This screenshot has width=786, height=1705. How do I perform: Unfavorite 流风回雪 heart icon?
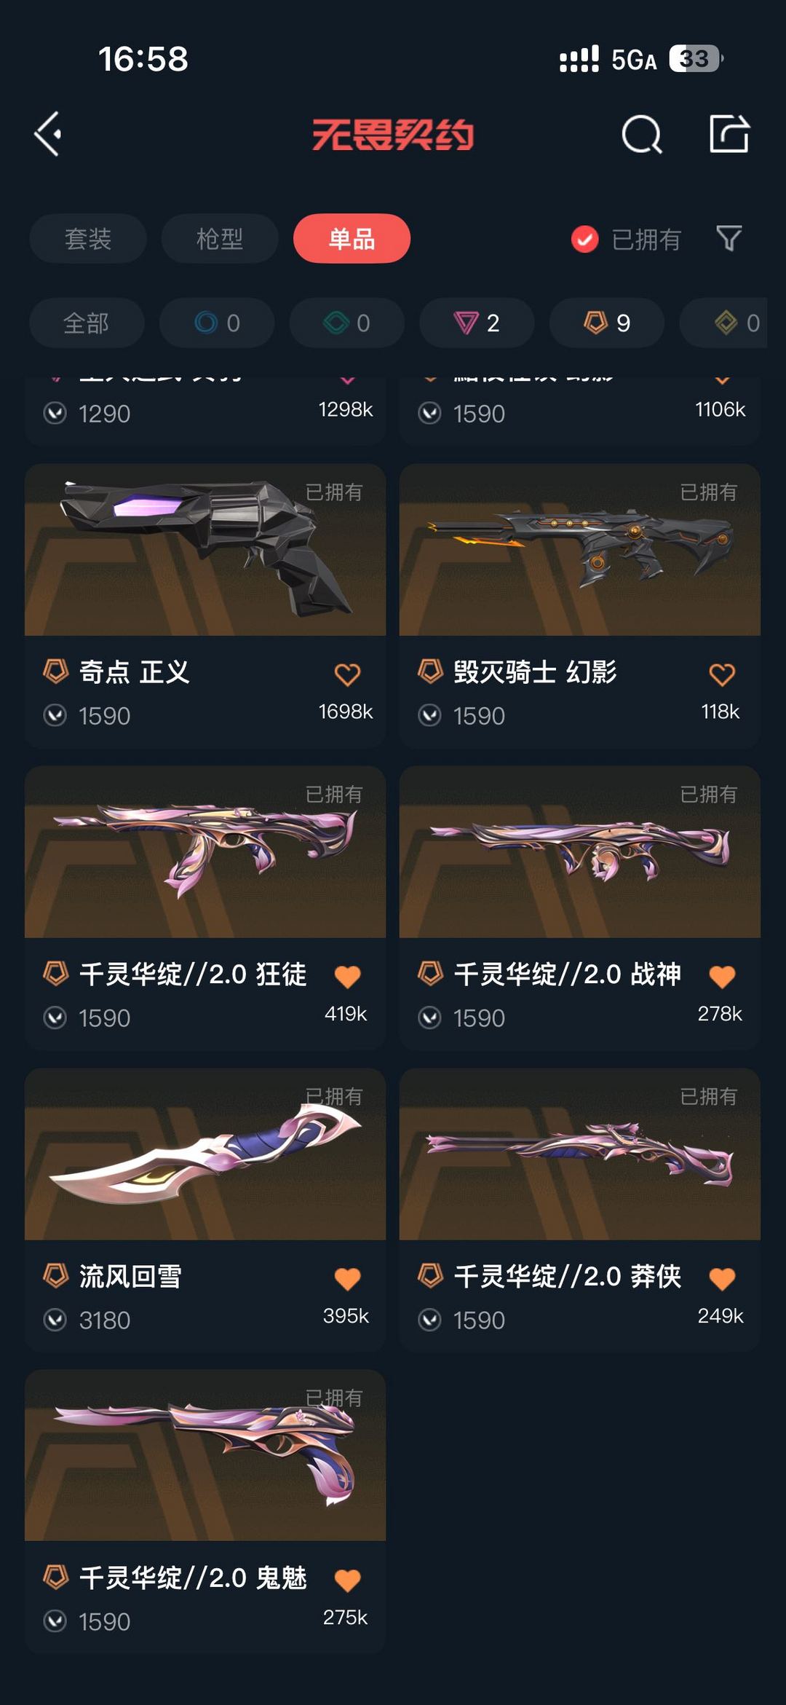pos(347,1279)
